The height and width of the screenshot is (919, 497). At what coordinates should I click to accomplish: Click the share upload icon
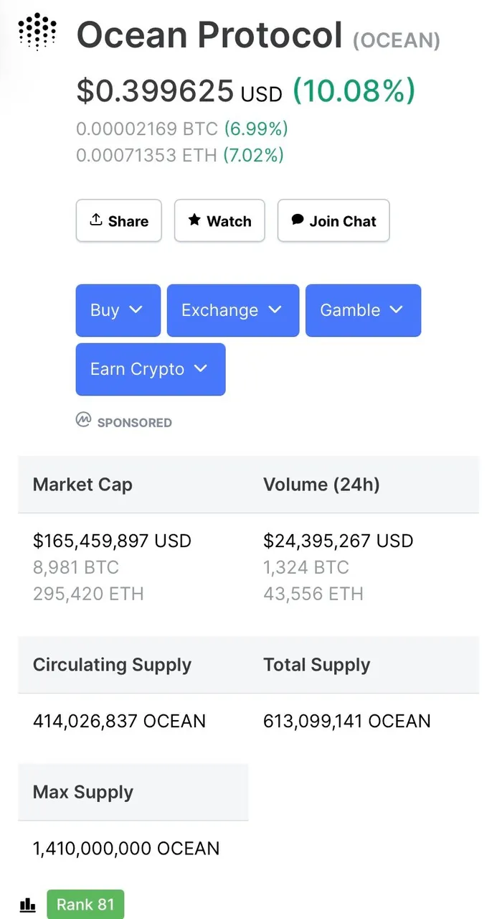click(96, 220)
